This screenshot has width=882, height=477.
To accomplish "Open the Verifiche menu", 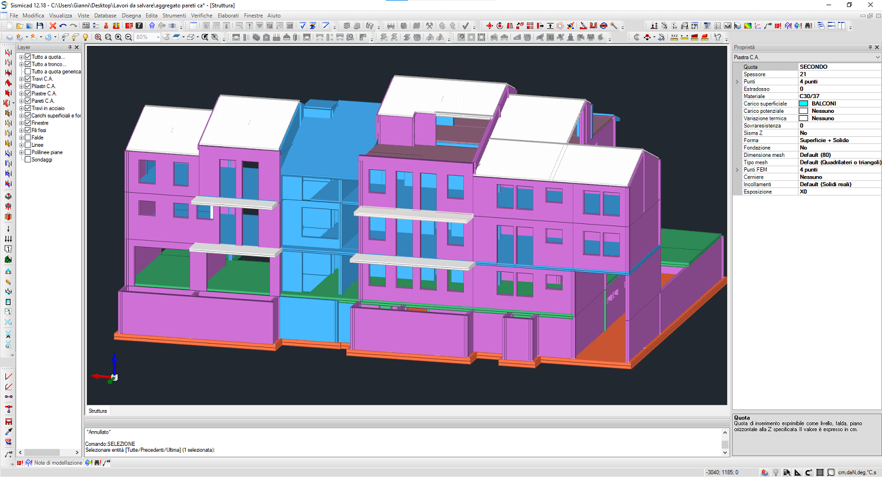I will click(x=202, y=15).
